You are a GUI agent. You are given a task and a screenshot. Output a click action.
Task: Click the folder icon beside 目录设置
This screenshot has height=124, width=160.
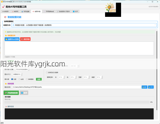(x=6, y=84)
